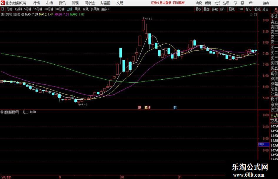Open the 选项 menu

click(x=226, y=3)
